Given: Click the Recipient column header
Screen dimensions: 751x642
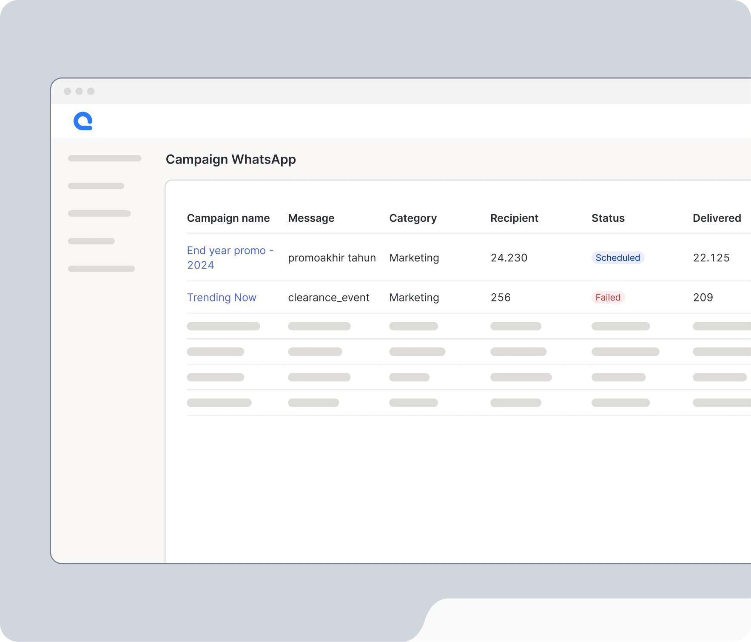Looking at the screenshot, I should [x=514, y=218].
